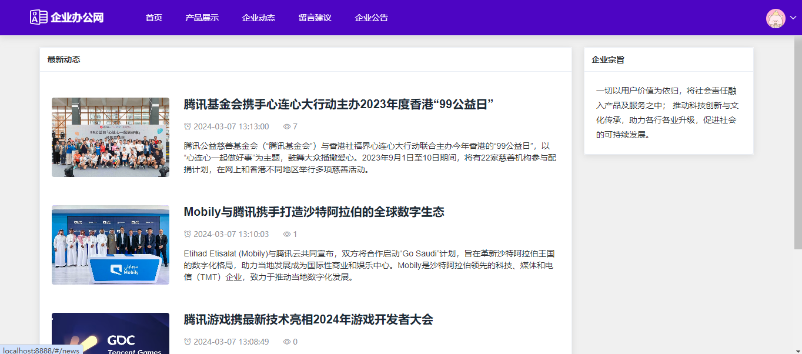802x354 pixels.
Task: Click the Etihad Etisalat summary paragraph
Action: click(x=370, y=265)
